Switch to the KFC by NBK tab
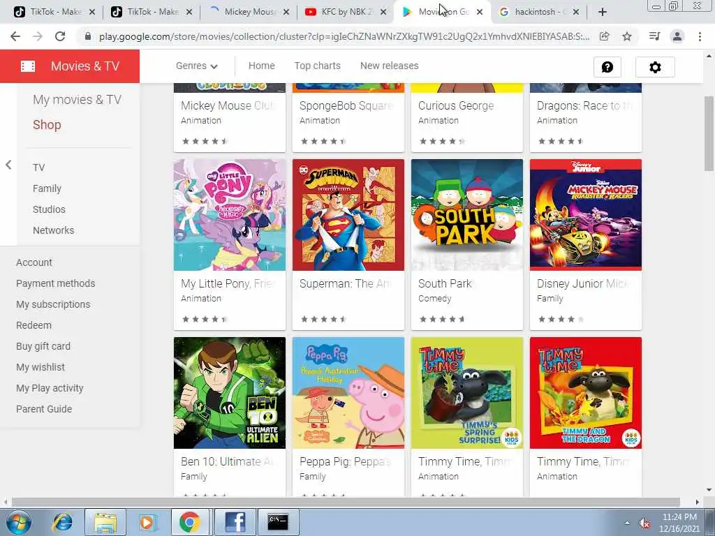 (346, 12)
